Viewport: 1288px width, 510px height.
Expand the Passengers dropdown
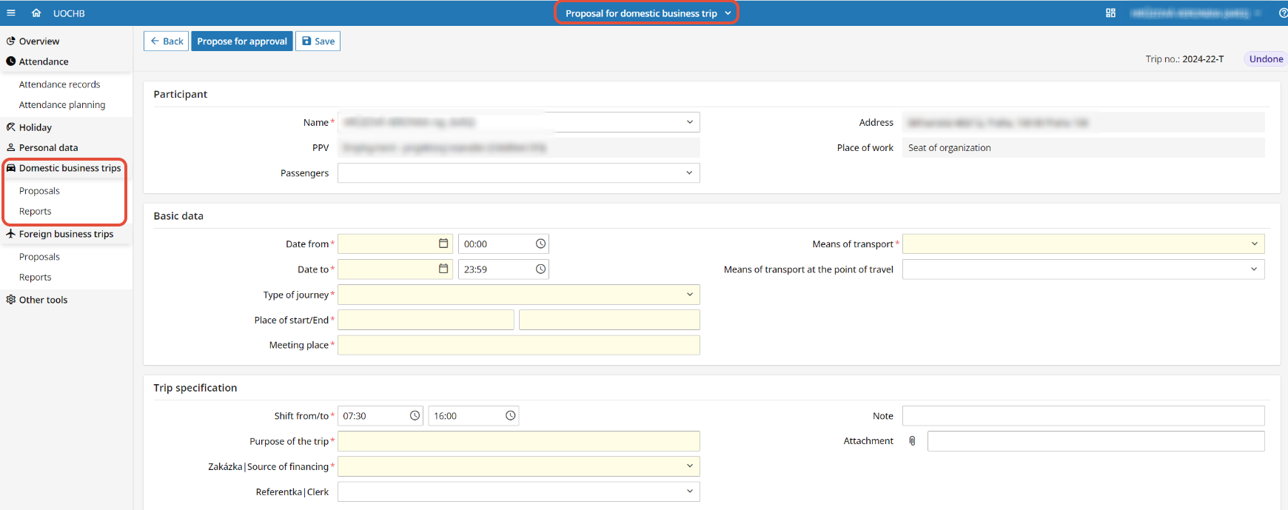click(689, 172)
